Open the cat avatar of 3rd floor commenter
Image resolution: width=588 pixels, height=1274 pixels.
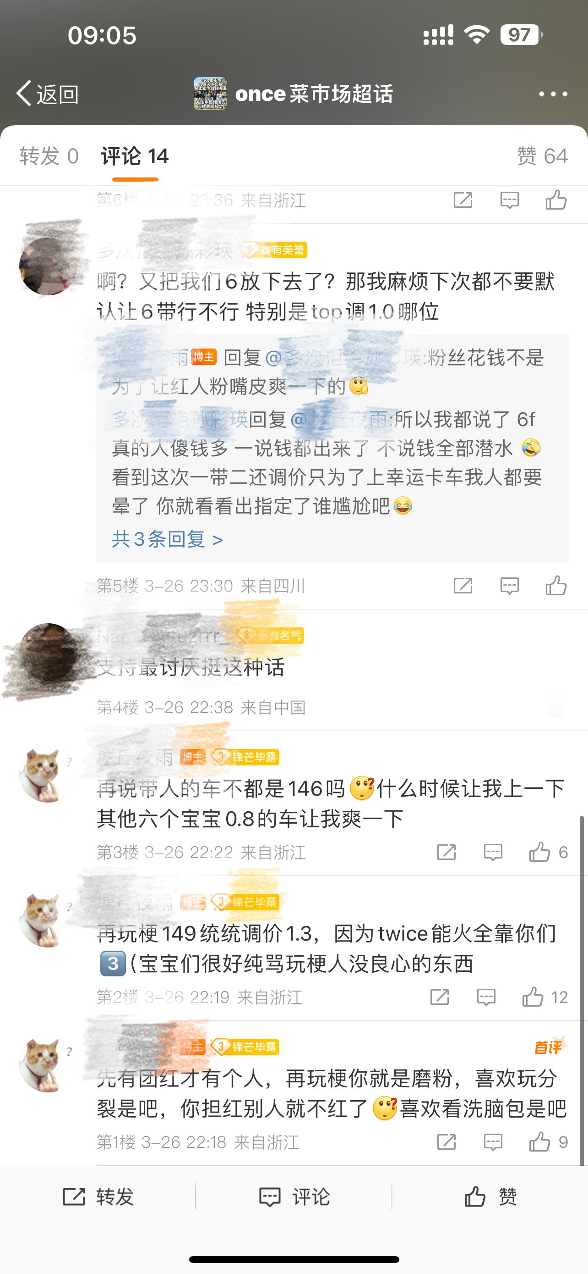48,774
